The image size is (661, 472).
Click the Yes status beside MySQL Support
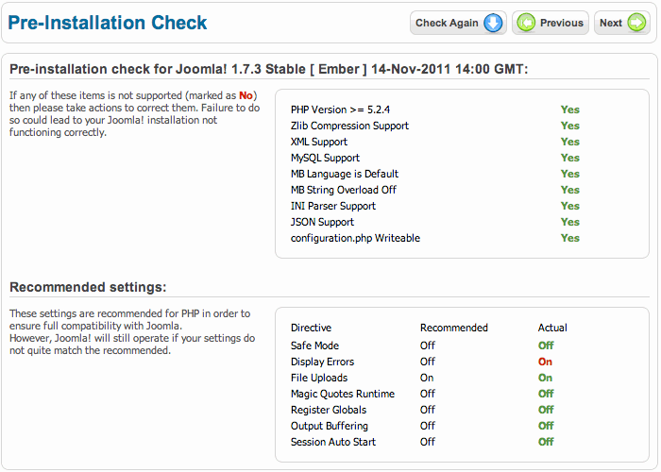570,158
